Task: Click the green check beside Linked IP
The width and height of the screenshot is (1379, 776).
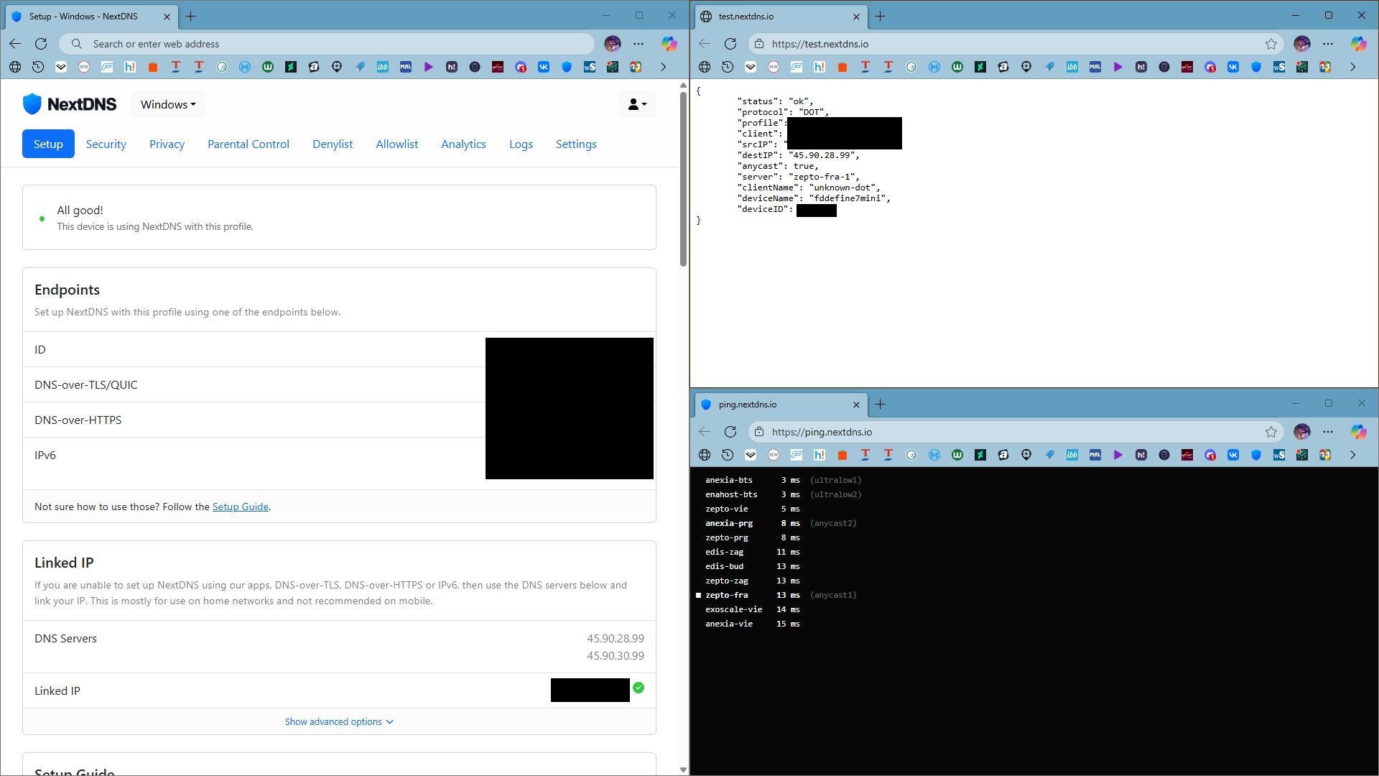Action: [639, 688]
